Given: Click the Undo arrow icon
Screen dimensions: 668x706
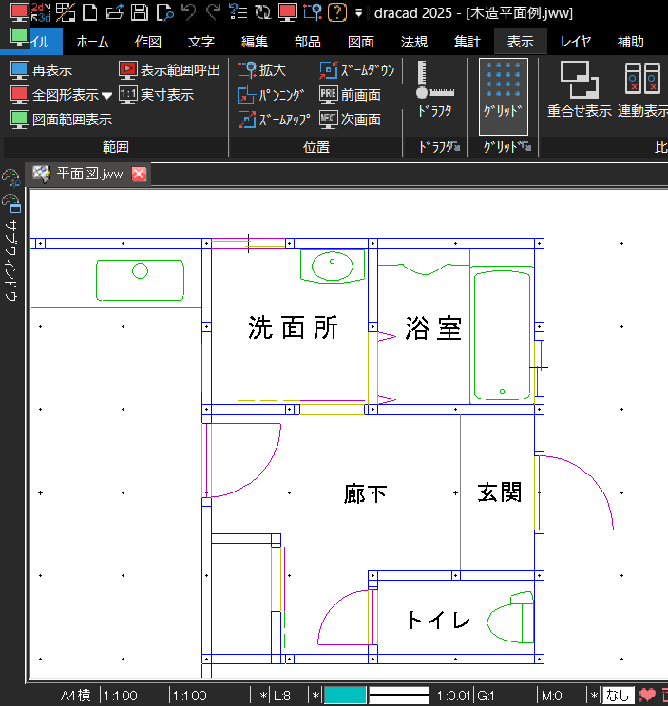Looking at the screenshot, I should click(x=189, y=12).
